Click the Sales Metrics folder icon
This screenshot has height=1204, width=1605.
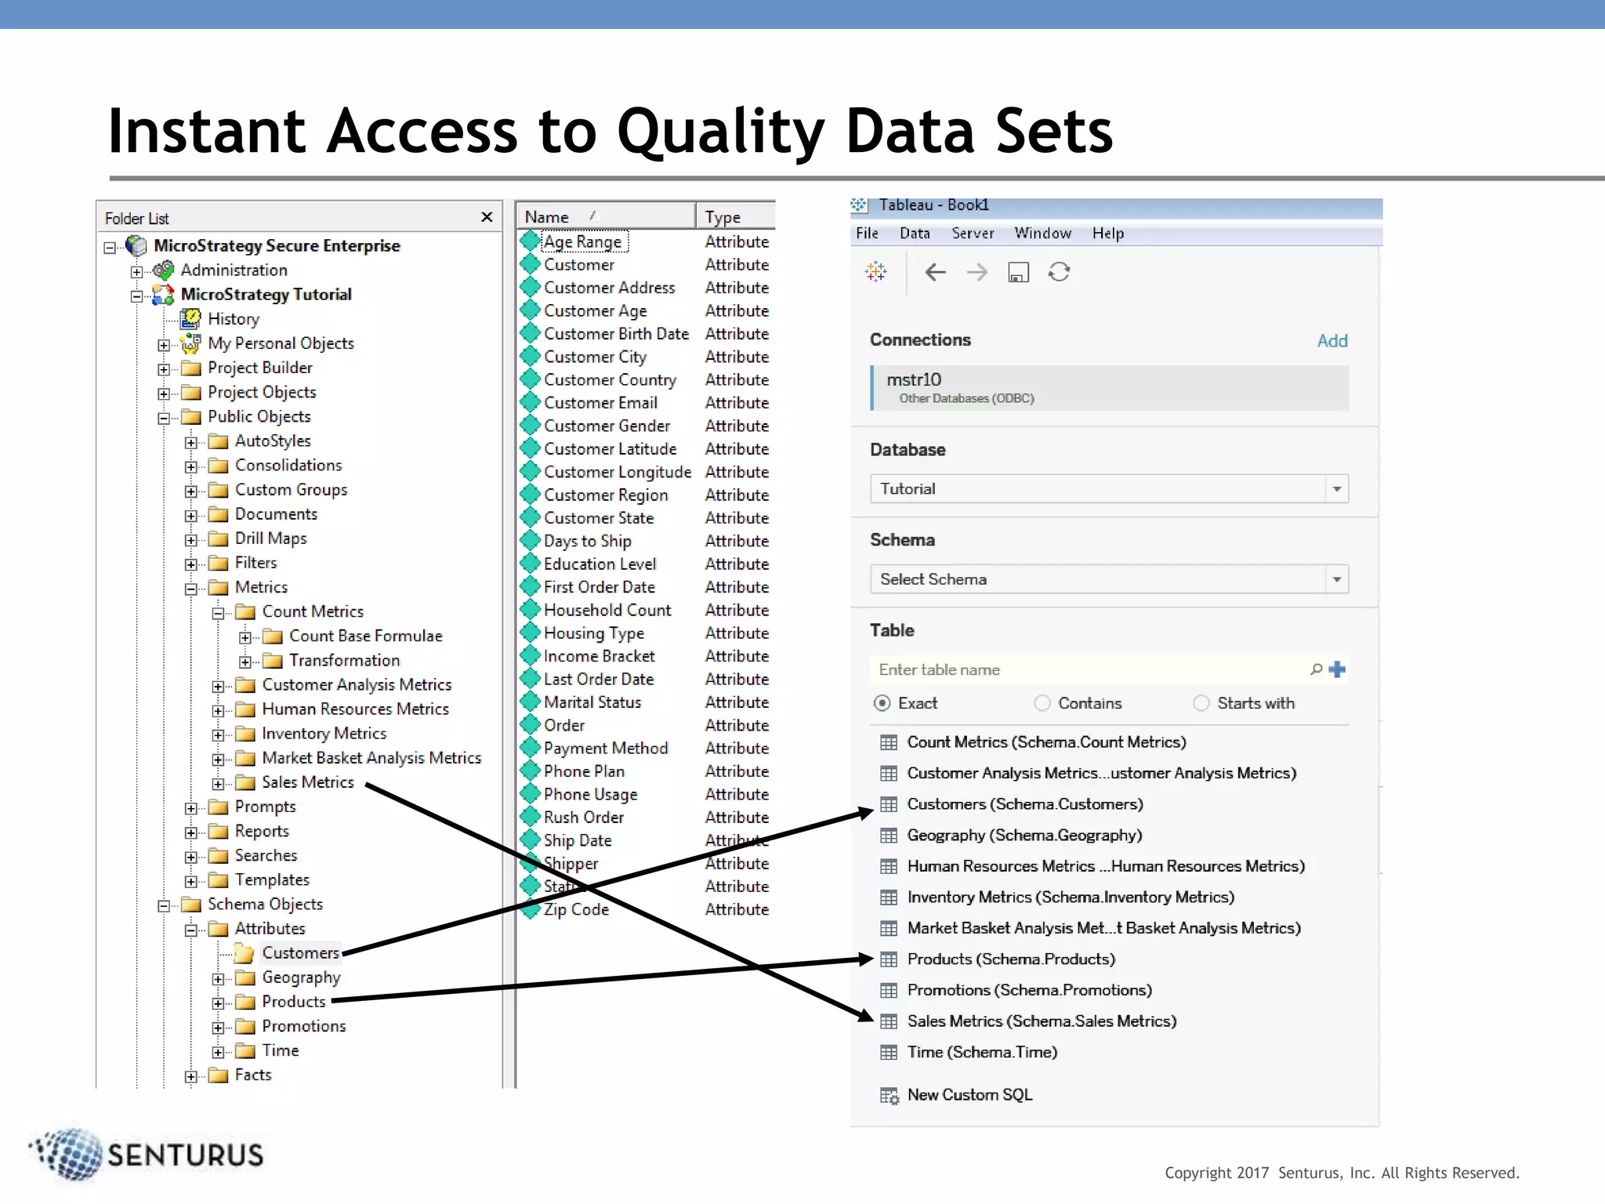[x=245, y=782]
